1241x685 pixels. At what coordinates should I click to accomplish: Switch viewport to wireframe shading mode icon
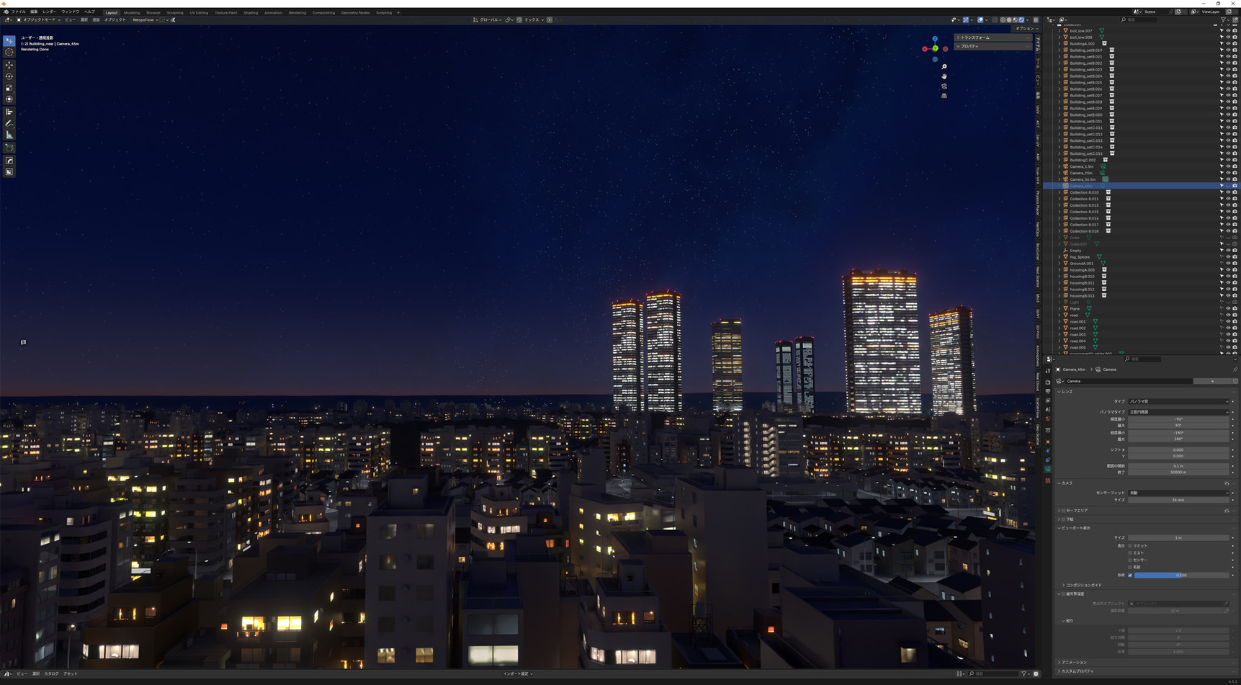[1003, 20]
